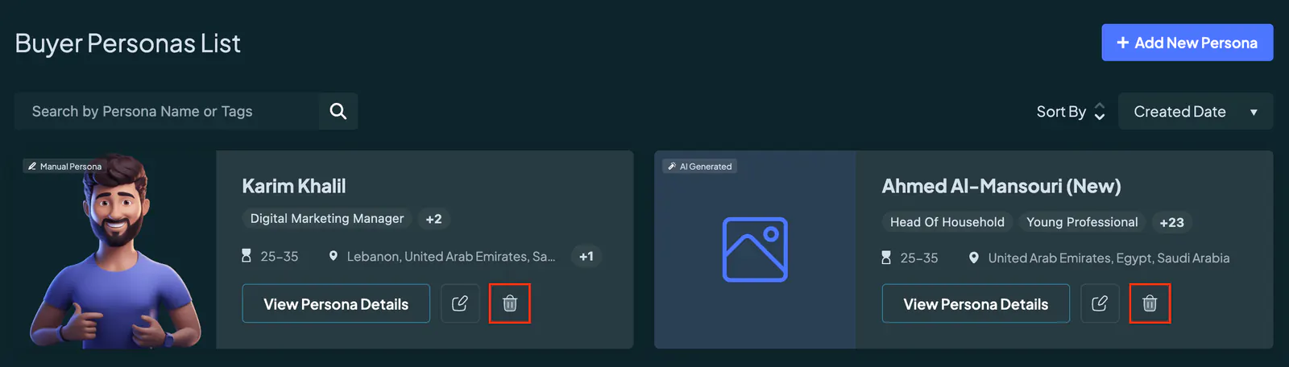
Task: Show the +1 additional location
Action: click(586, 256)
